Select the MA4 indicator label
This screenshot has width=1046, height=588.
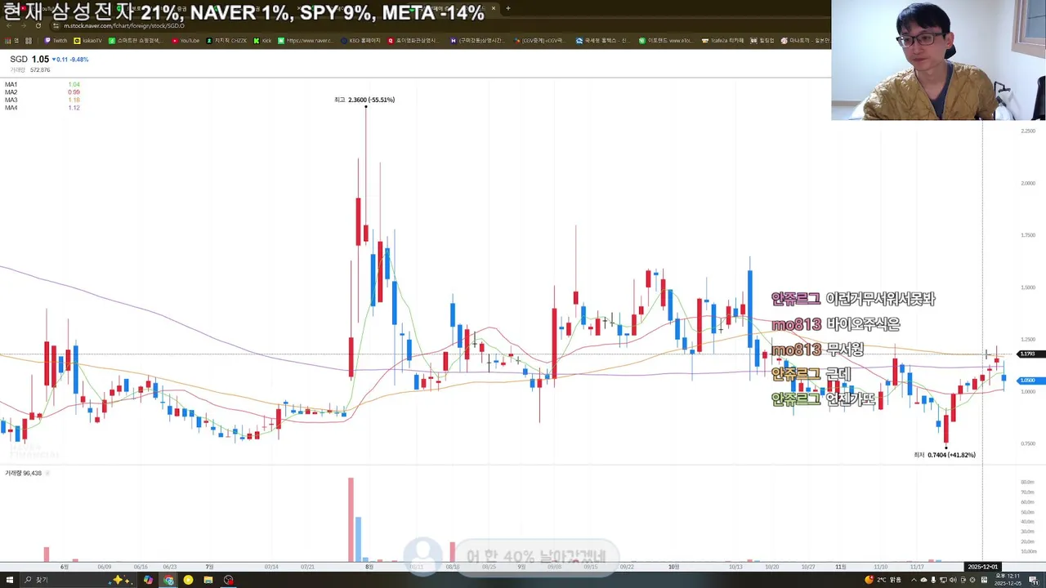tap(11, 108)
